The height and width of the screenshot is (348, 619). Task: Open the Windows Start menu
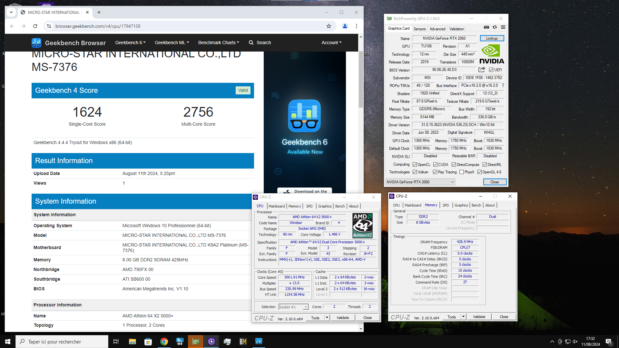[x=8, y=342]
